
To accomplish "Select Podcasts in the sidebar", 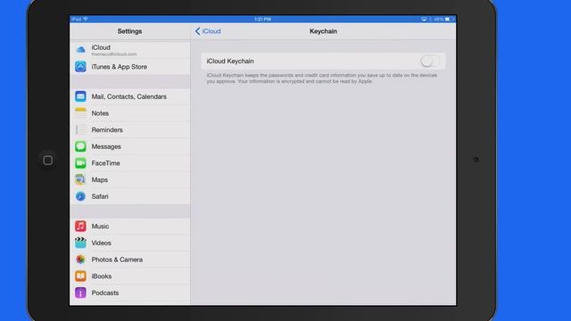I will 129,292.
